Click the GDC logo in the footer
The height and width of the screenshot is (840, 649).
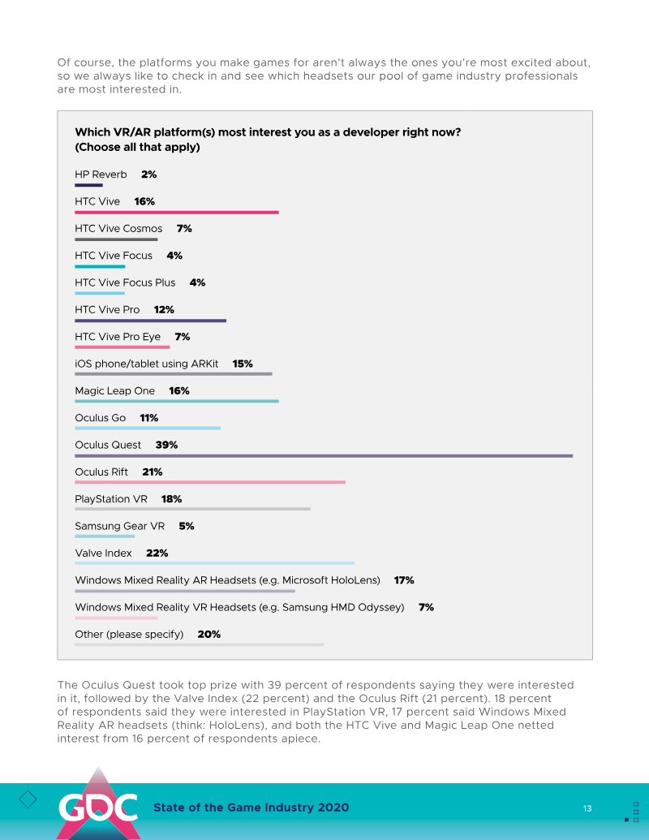pos(97,806)
